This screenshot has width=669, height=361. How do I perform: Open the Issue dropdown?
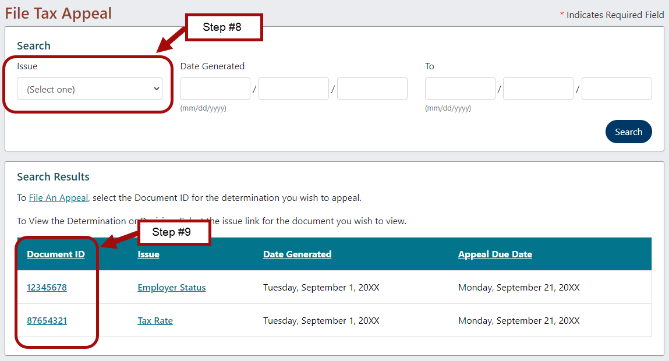pos(90,89)
